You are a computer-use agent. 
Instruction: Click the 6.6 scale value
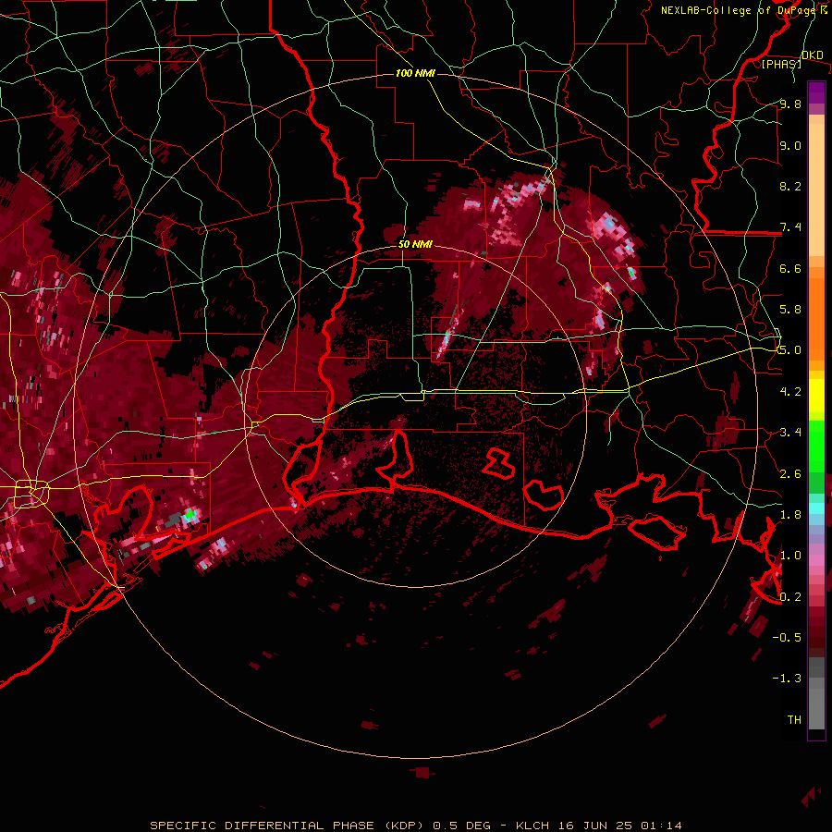tap(790, 268)
